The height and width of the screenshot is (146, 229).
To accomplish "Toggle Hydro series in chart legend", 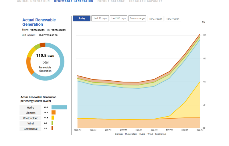I will (141, 134).
